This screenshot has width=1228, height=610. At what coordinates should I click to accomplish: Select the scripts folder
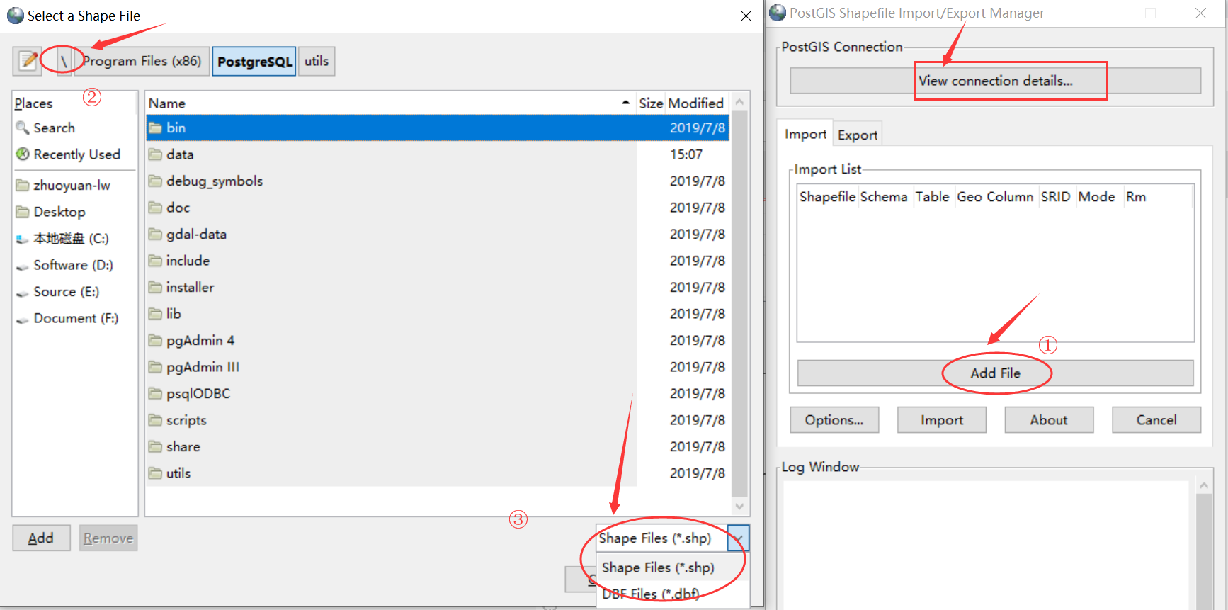tap(438, 420)
